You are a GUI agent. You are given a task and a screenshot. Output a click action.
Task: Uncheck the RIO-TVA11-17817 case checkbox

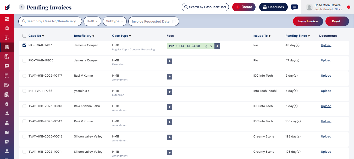[x=24, y=45]
